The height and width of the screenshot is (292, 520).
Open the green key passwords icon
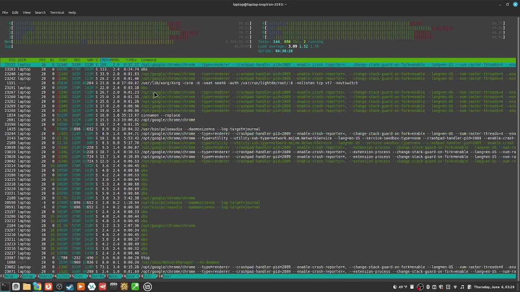pos(135,287)
